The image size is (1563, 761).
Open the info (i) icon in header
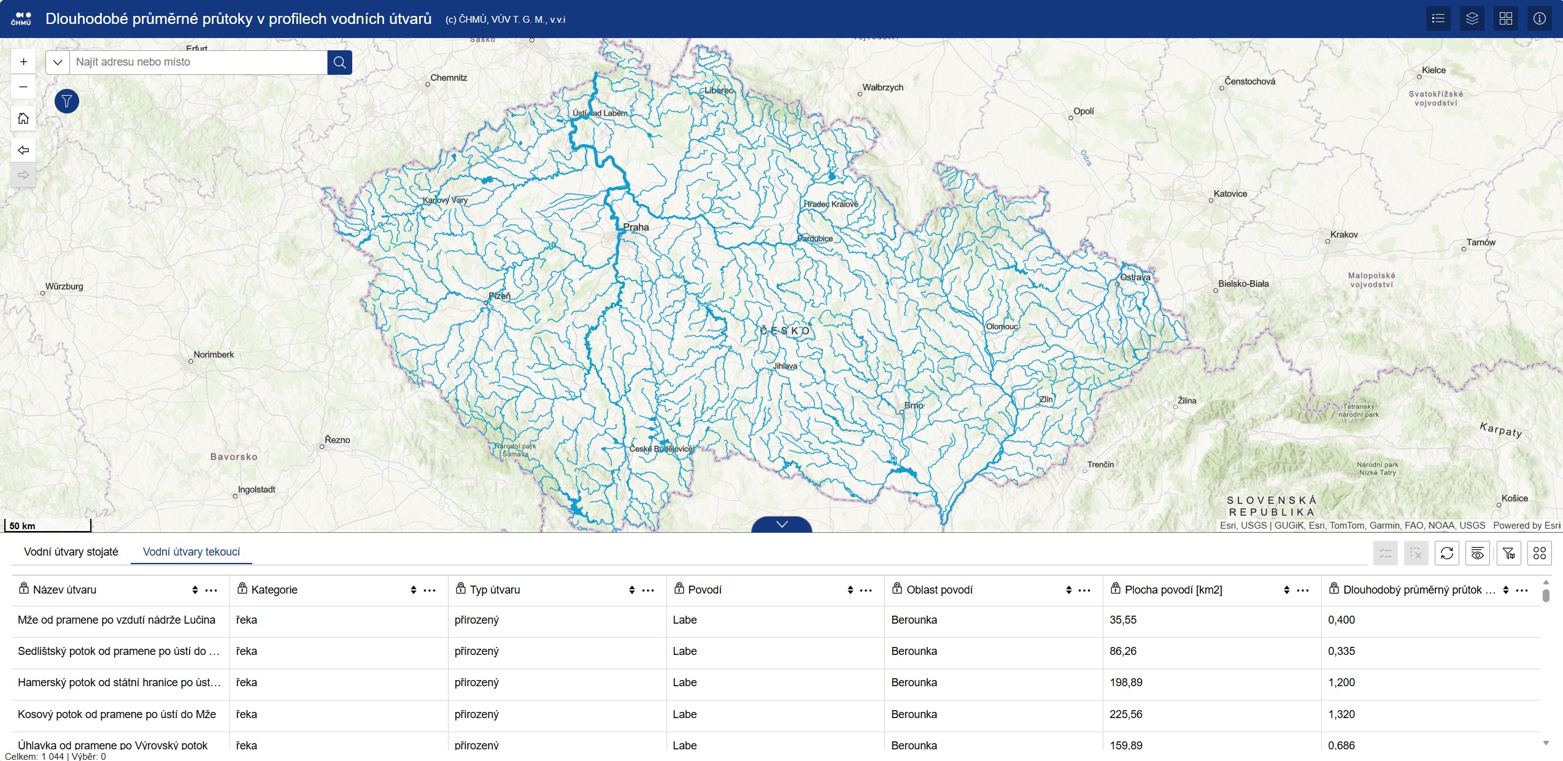click(1539, 18)
